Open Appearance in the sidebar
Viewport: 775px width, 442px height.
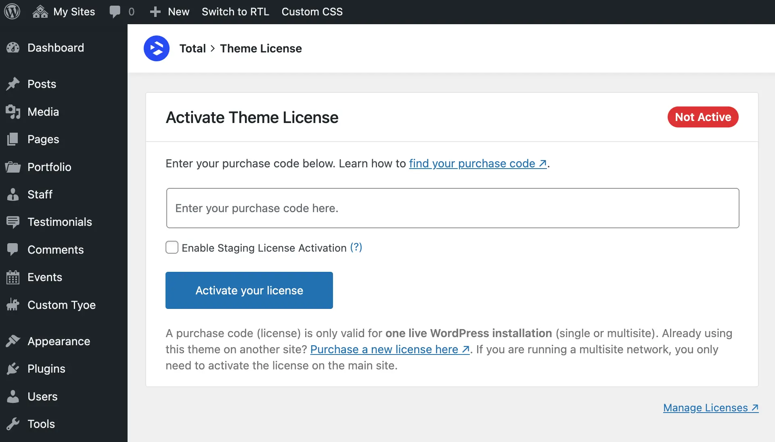[59, 341]
